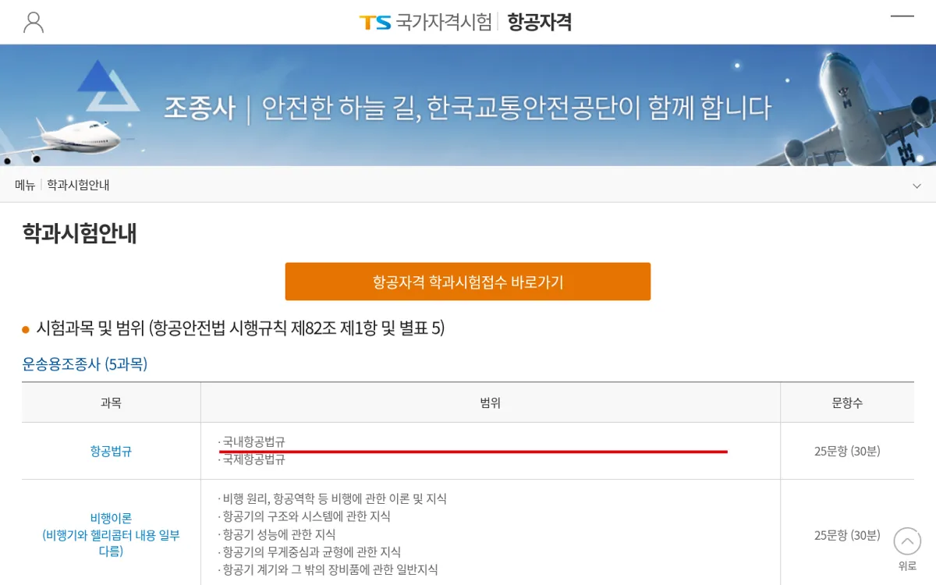Click the 항공자격 header title
This screenshot has width=936, height=585.
[540, 22]
